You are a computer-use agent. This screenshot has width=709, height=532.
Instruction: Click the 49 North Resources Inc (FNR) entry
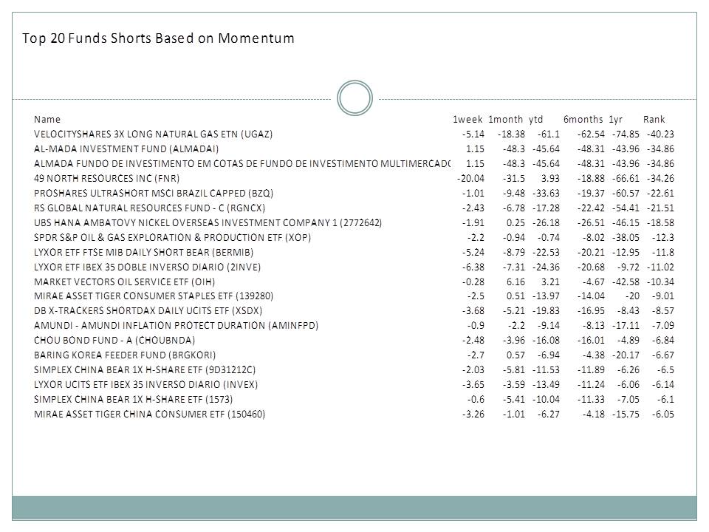[107, 178]
